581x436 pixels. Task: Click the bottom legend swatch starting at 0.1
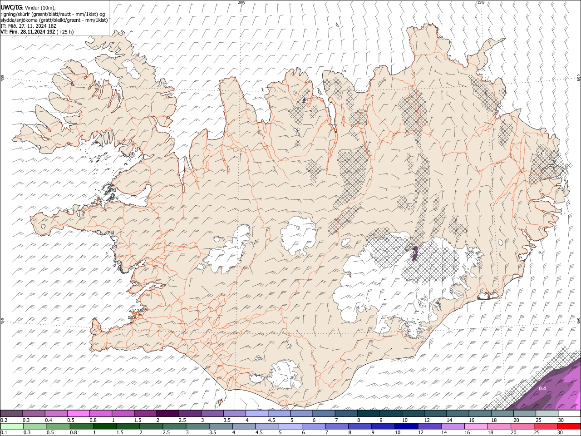12,426
